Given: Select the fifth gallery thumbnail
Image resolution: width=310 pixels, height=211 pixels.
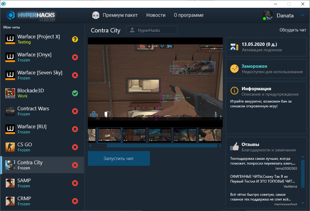Looking at the screenshot, I should pos(185,135).
